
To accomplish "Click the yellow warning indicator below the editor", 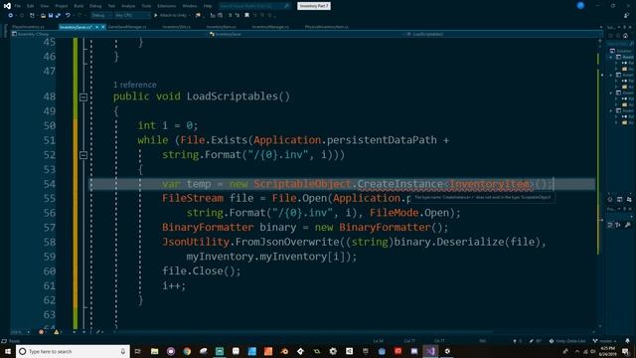I will [x=57, y=332].
